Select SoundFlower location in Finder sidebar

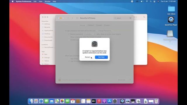pyautogui.click(x=49, y=47)
